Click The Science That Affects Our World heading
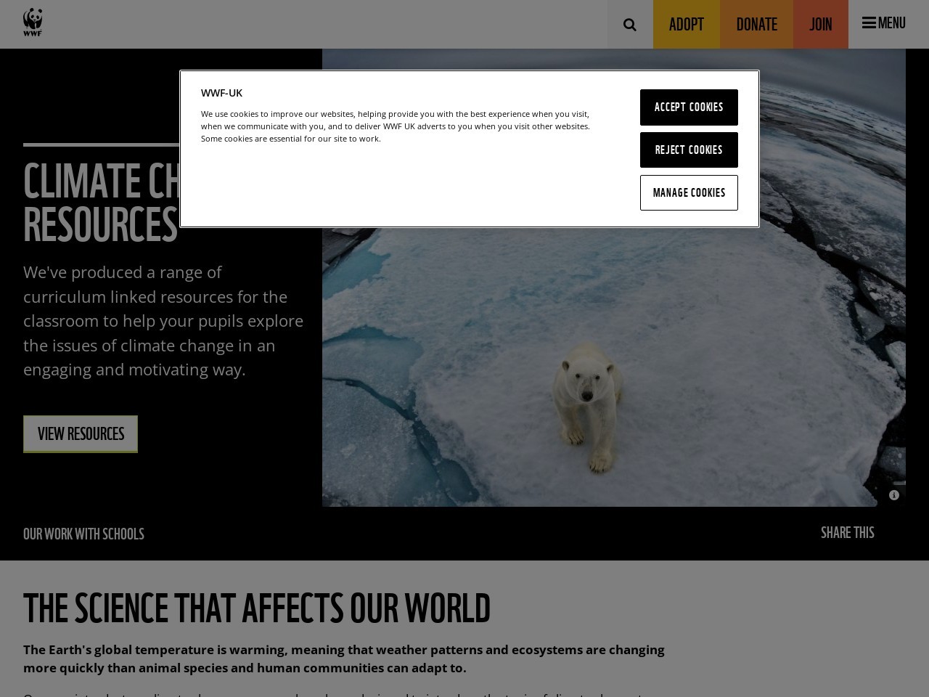The width and height of the screenshot is (929, 697). coord(257,608)
